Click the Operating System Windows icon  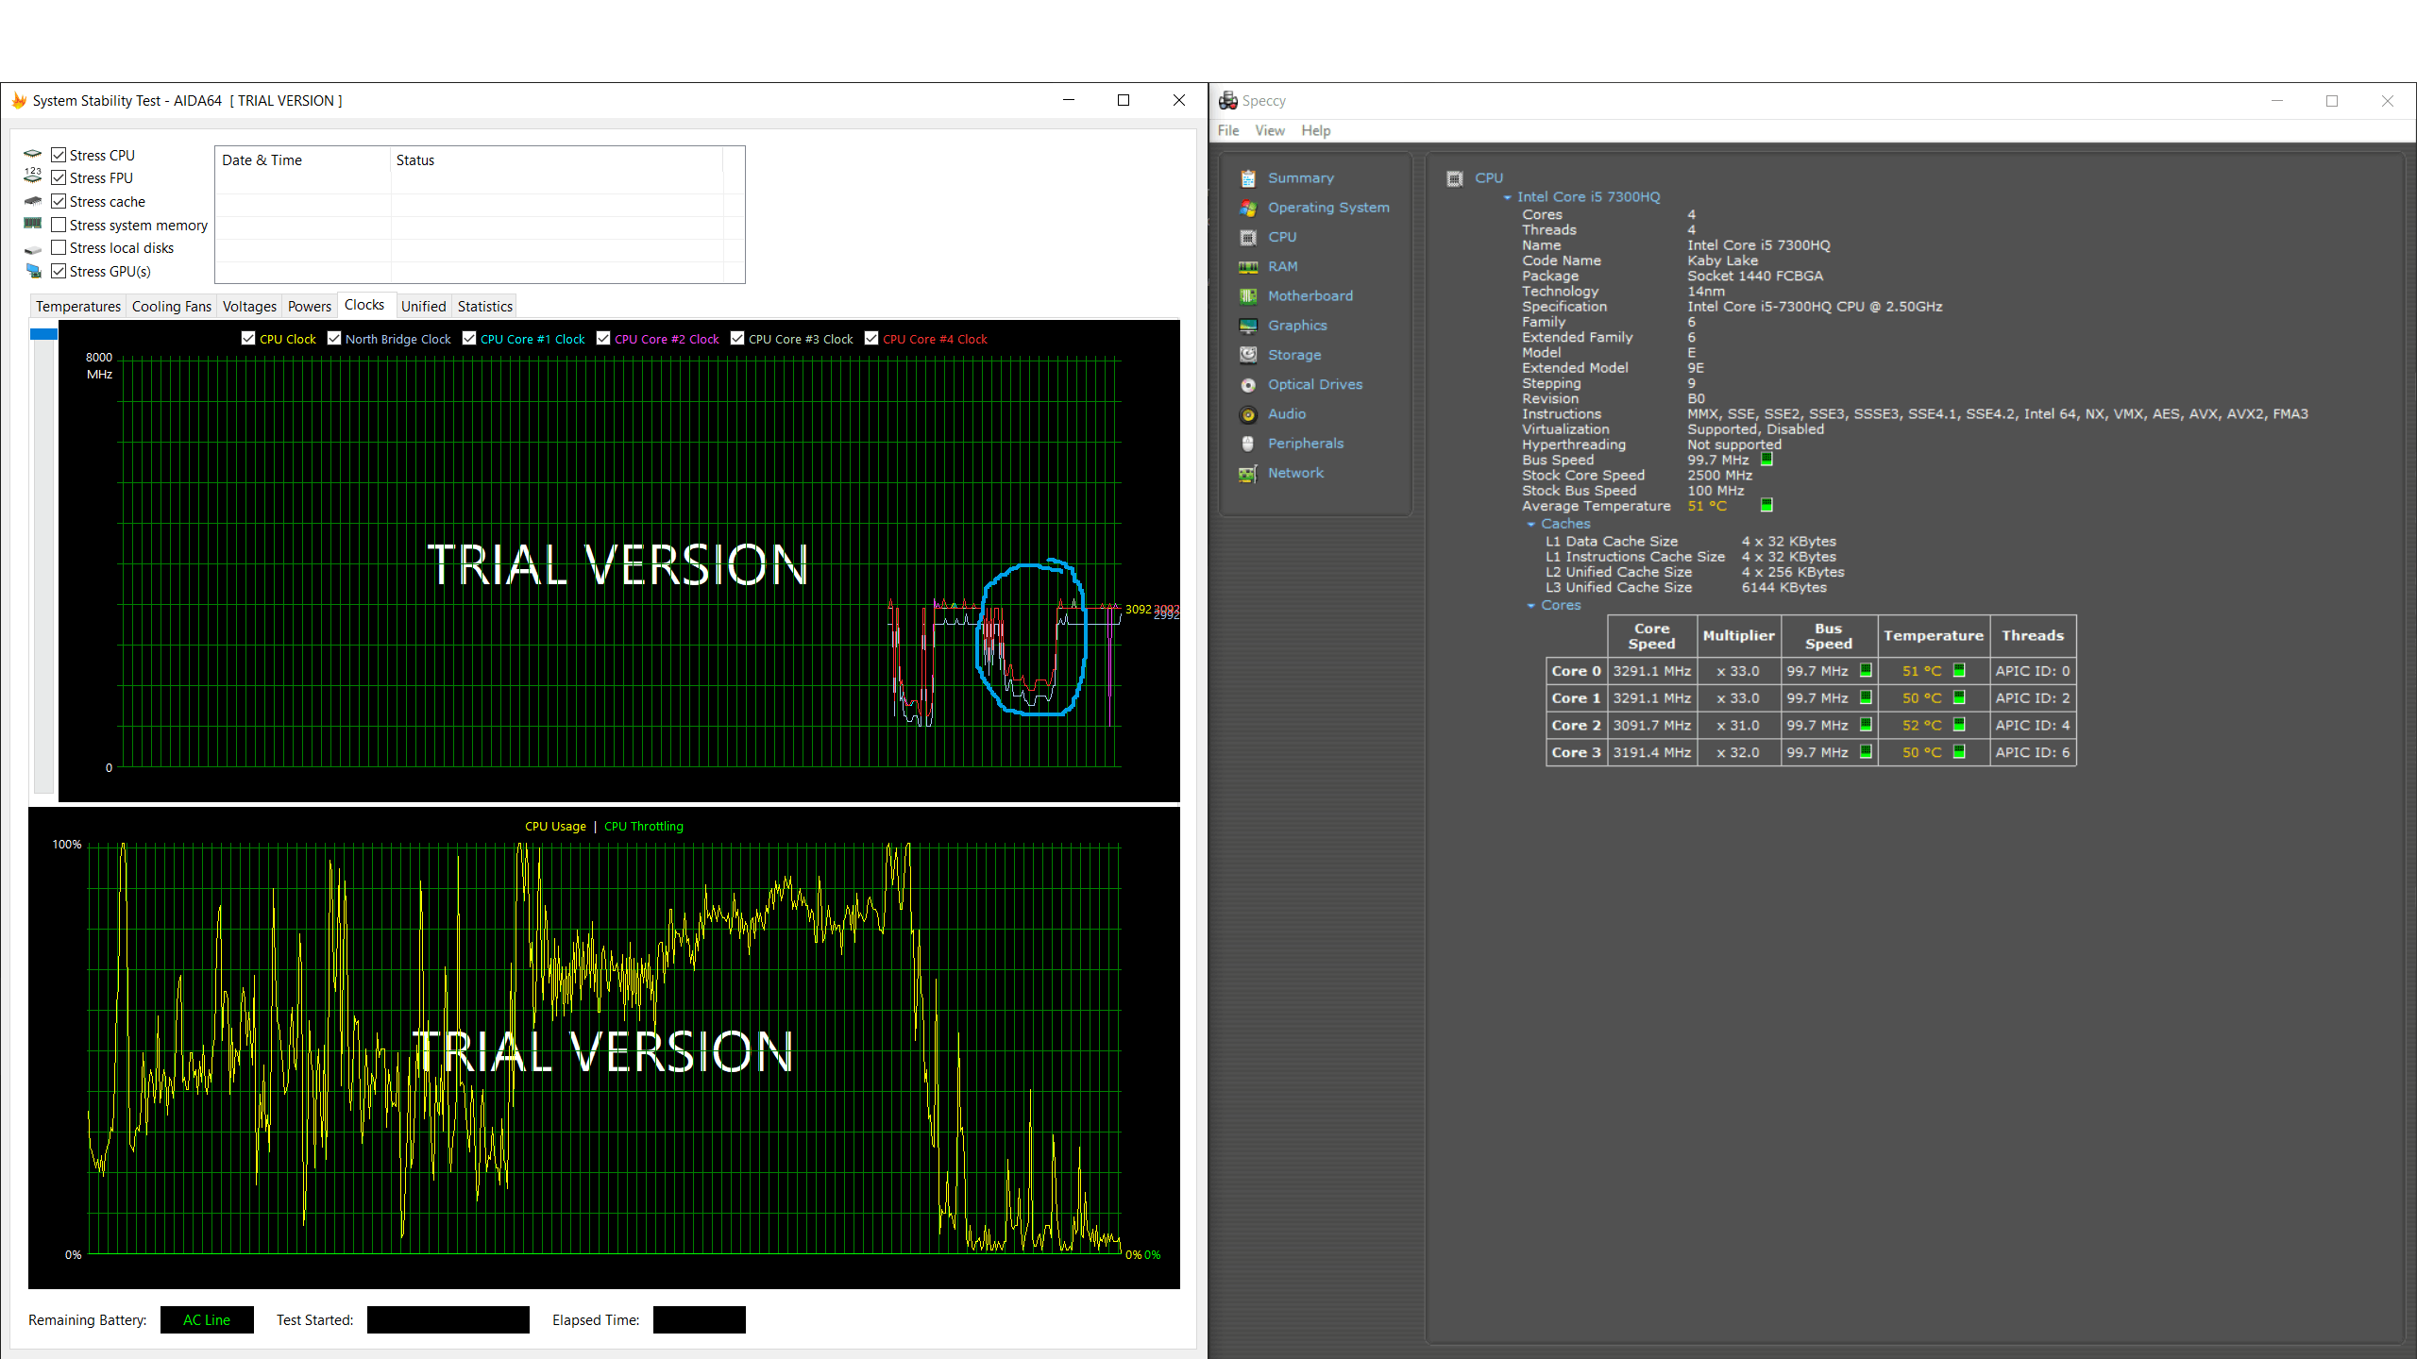[x=1248, y=208]
